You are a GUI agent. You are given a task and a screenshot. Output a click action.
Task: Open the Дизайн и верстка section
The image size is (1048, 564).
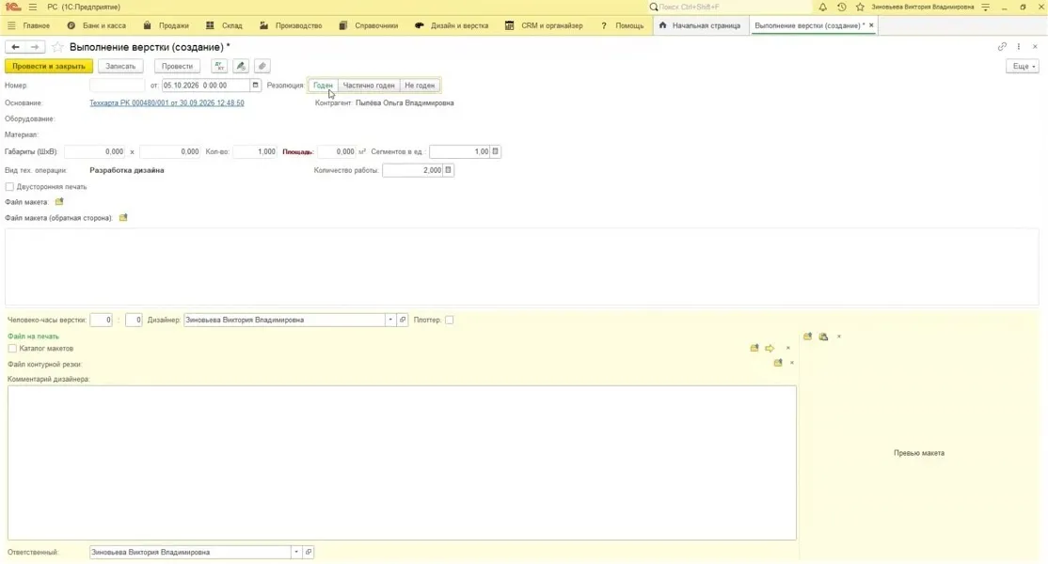click(x=452, y=25)
